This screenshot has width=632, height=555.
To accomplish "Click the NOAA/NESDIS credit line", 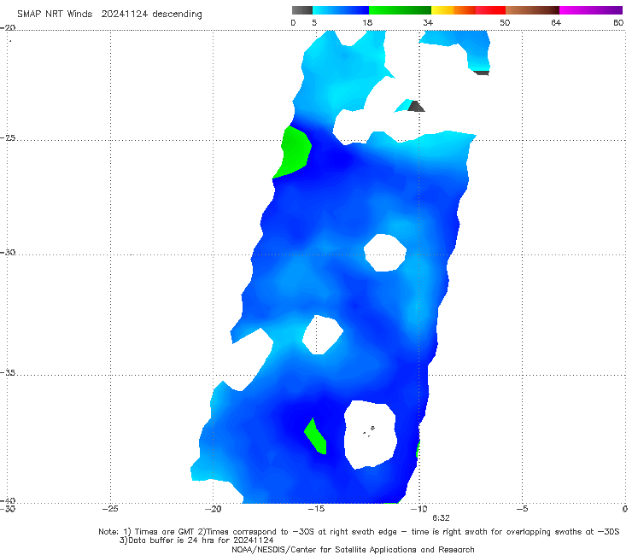I will click(353, 549).
